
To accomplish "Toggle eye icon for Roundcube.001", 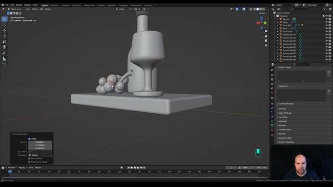I will tap(327, 35).
